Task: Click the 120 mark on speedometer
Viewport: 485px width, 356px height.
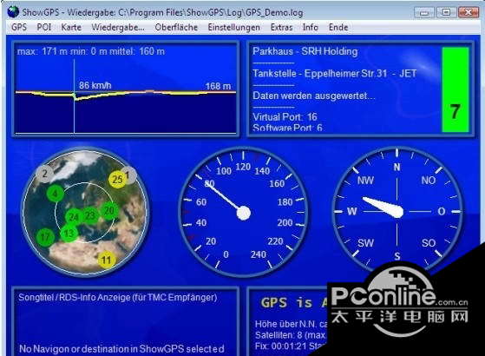Action: [x=243, y=167]
